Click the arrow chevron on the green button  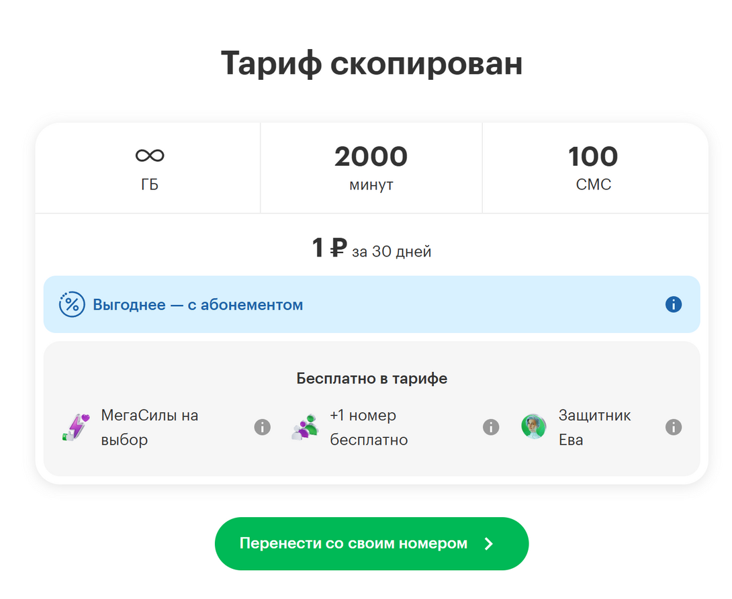489,543
